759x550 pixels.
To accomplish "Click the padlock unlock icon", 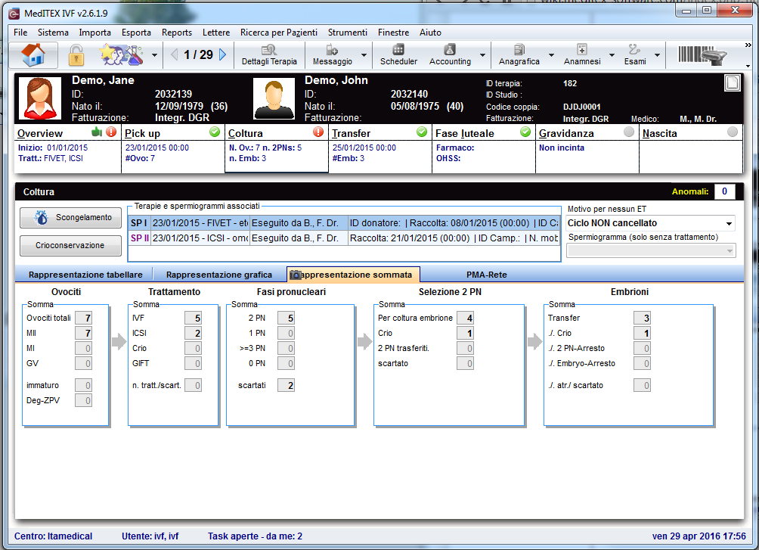I will pos(76,54).
